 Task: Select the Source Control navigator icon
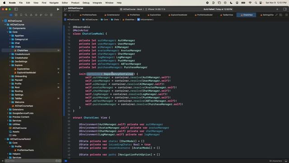[16, 15]
